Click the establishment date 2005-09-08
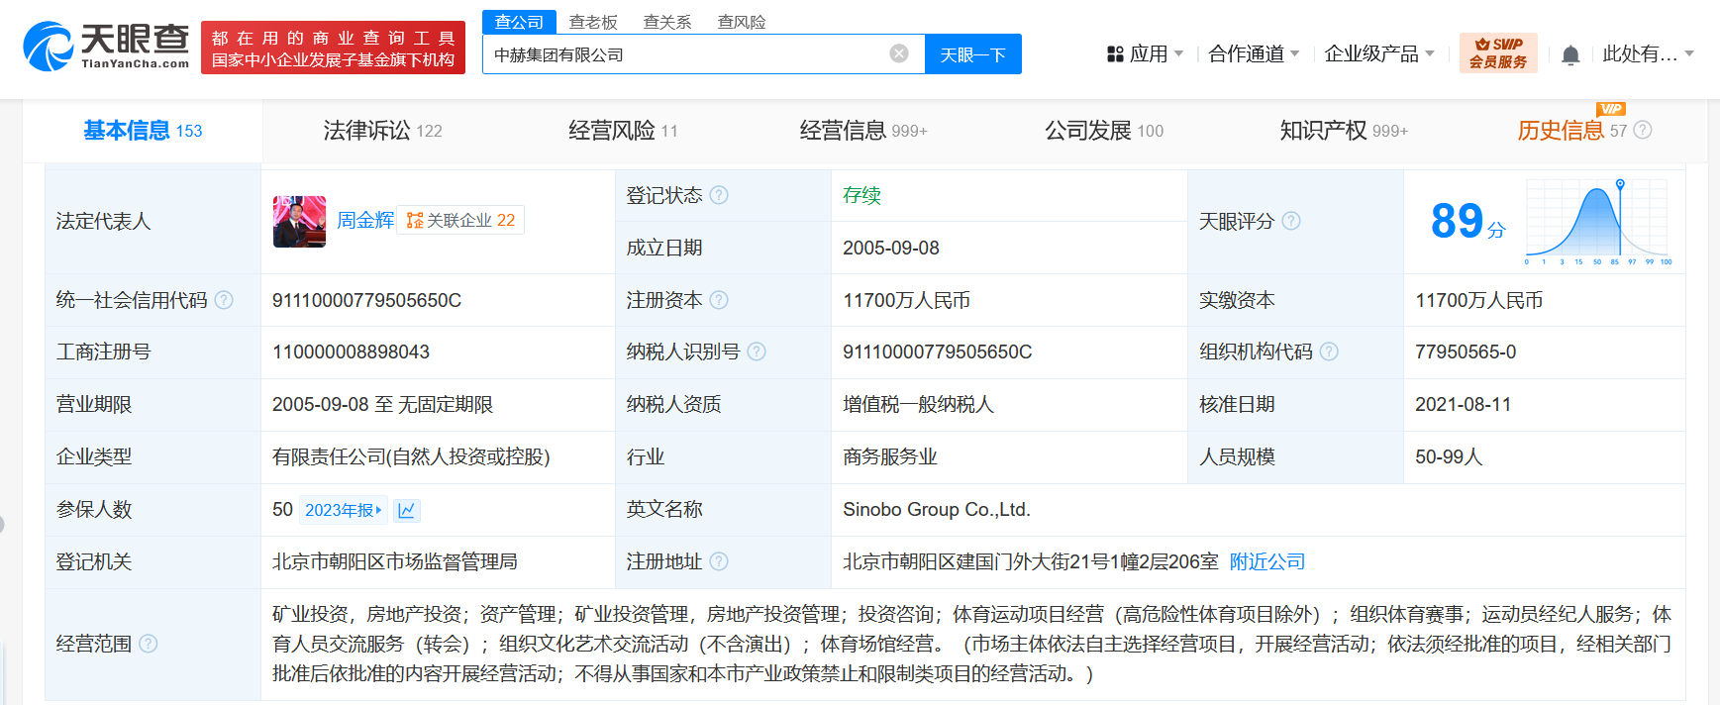 (x=891, y=248)
